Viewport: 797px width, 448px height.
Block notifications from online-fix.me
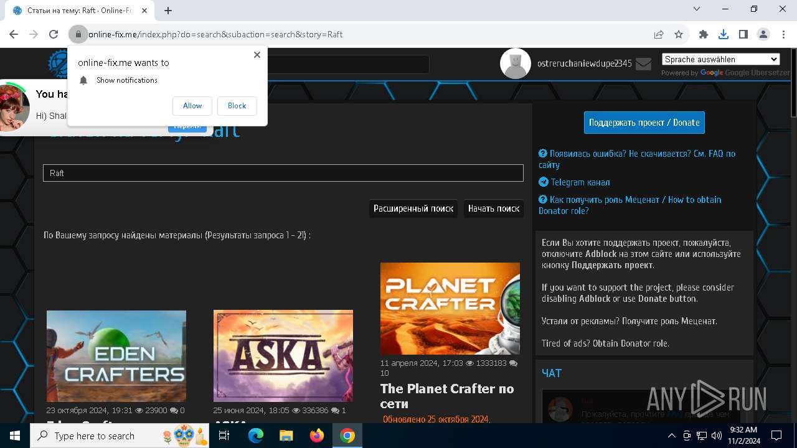coord(237,106)
